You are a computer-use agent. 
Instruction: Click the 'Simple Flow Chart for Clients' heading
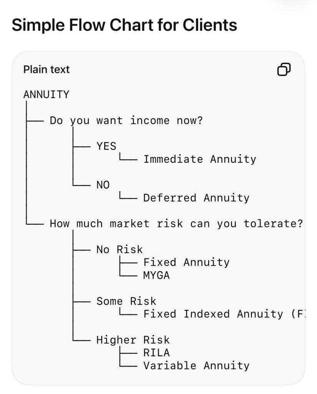coord(124,25)
